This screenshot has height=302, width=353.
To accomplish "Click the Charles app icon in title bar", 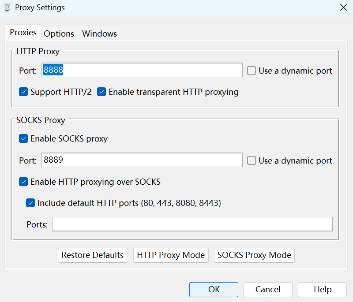I will point(7,7).
